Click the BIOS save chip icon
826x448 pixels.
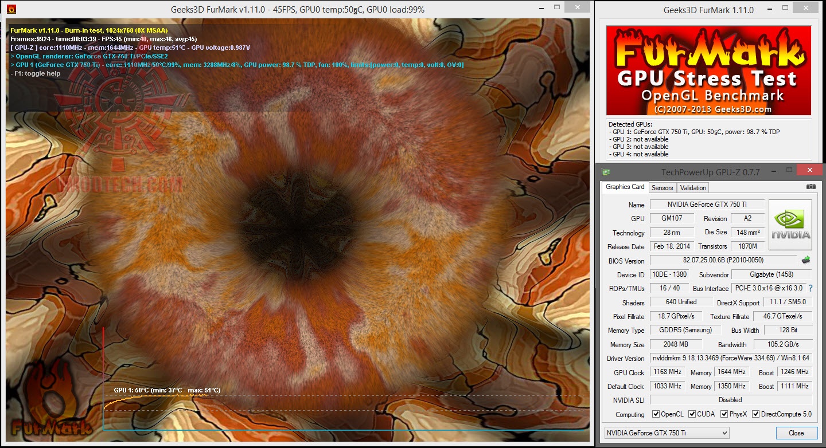pyautogui.click(x=806, y=260)
